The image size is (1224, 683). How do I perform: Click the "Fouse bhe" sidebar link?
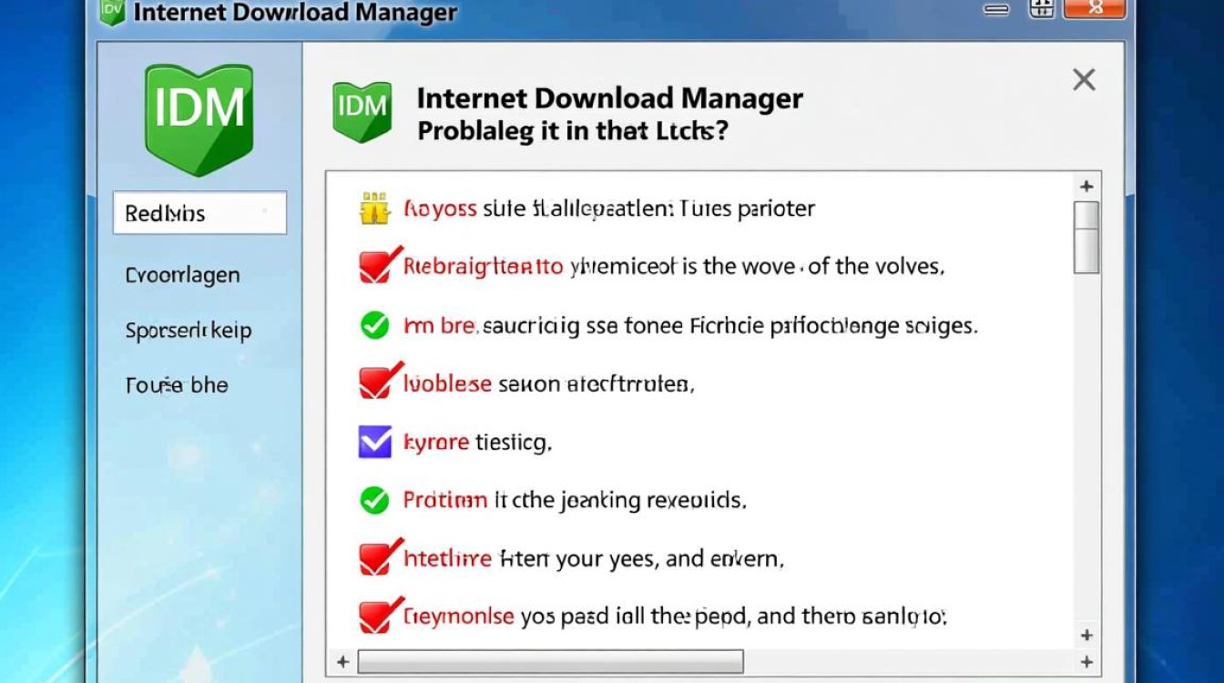pos(177,385)
